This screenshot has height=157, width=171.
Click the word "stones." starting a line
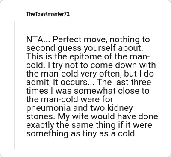coord(41,116)
